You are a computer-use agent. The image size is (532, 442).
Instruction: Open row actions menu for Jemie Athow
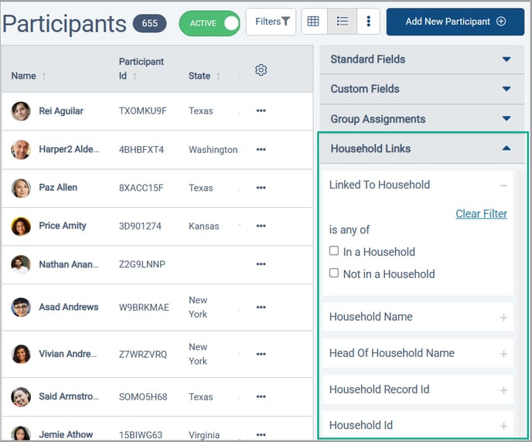pos(261,434)
